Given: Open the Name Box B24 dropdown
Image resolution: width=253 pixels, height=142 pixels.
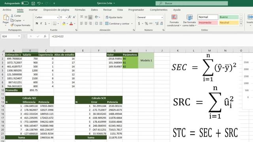Looking at the screenshot, I should click(19, 36).
